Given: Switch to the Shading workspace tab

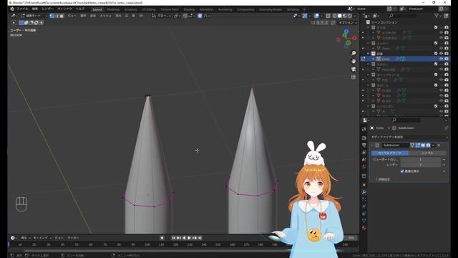Looking at the screenshot, I should pos(189,9).
